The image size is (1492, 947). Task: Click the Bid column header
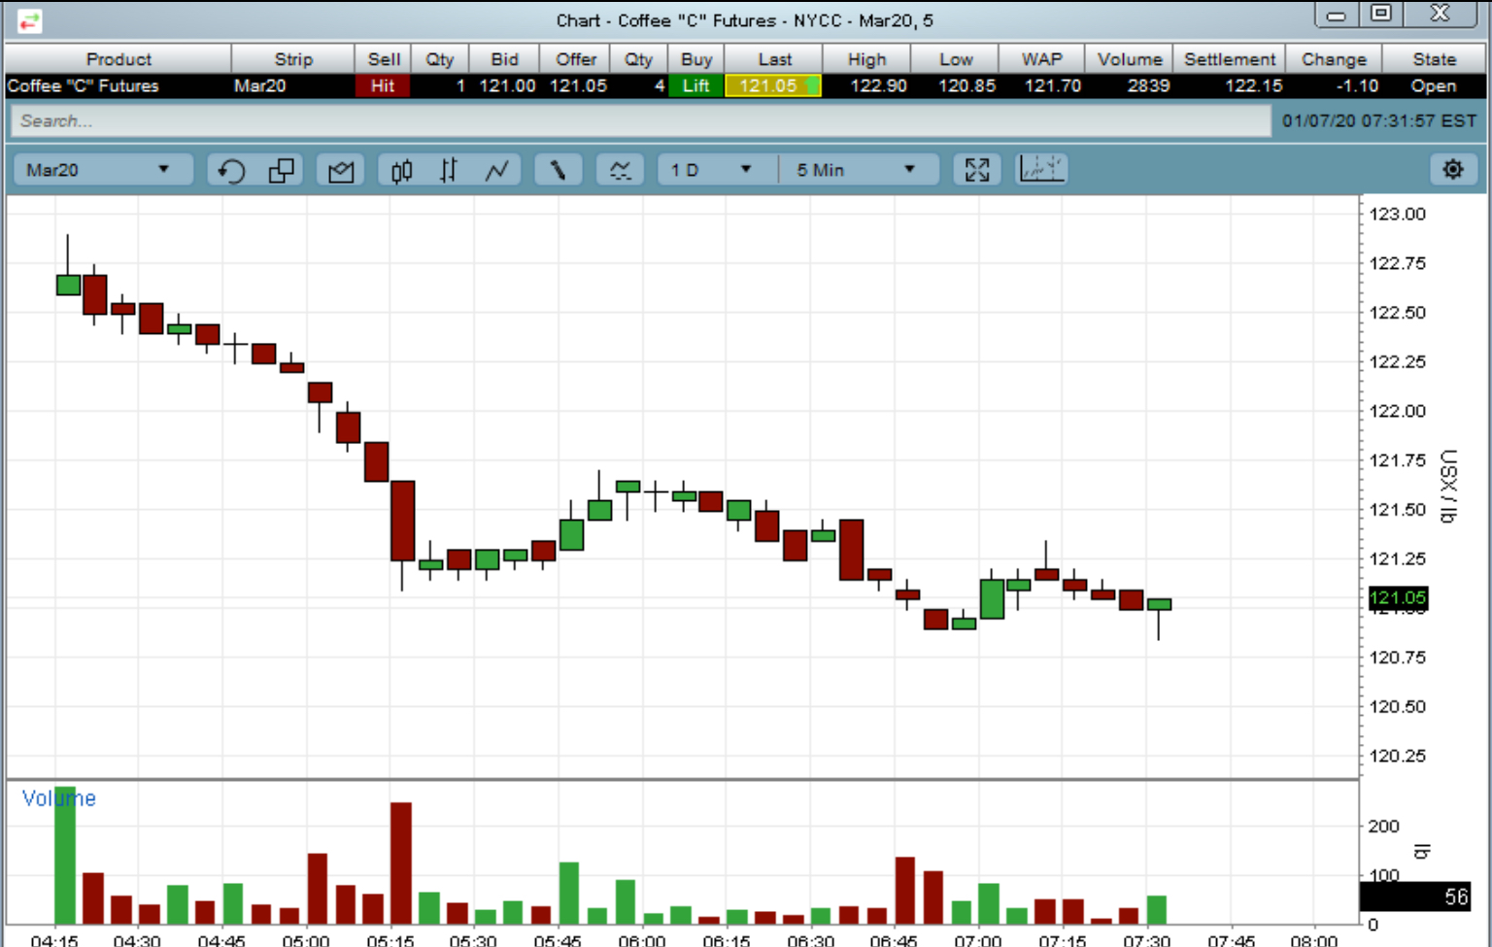[x=504, y=59]
